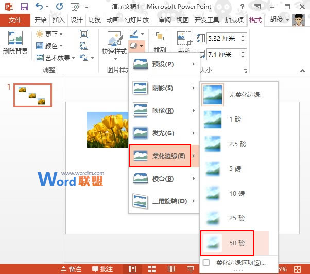Click the PowerPoint application logo icon
Screen dimensions: 310x274
point(9,7)
